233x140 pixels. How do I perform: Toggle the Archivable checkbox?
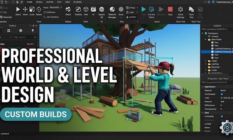click(222, 116)
